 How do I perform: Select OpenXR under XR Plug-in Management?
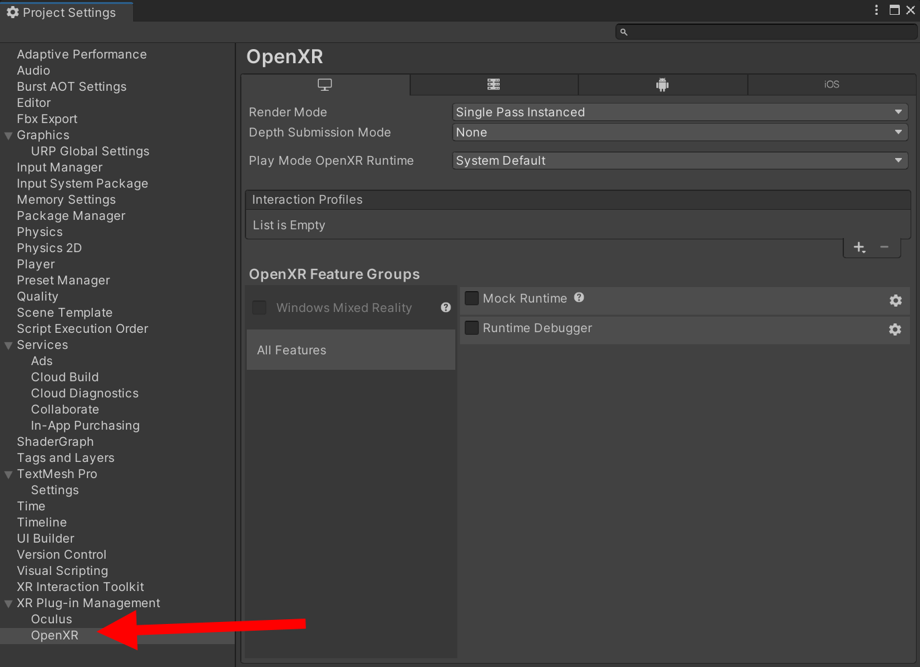(54, 635)
